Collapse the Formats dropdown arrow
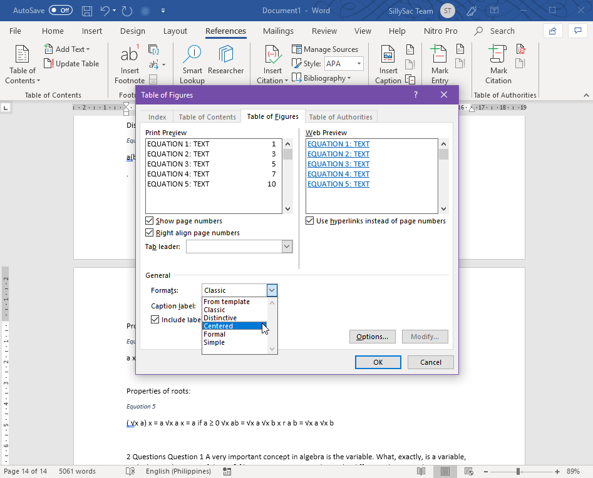This screenshot has height=478, width=593. 272,290
